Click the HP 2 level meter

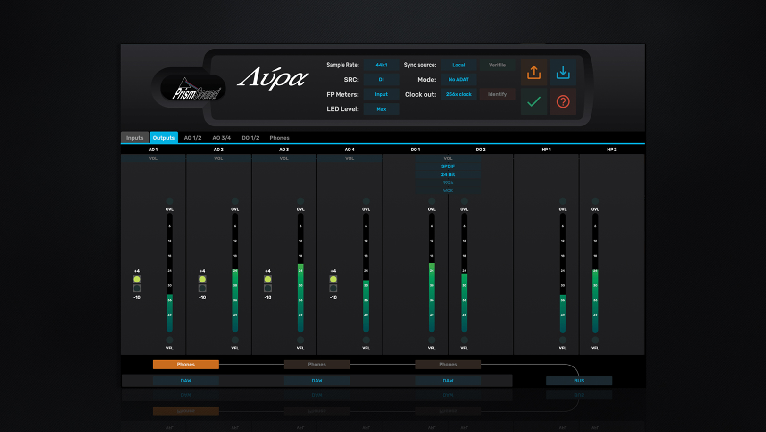click(x=595, y=273)
